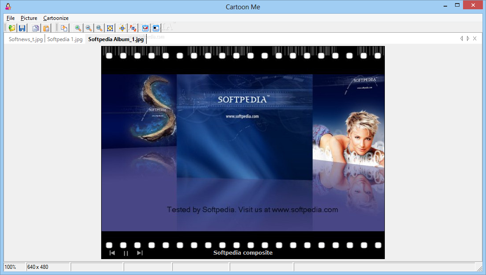The image size is (486, 275).
Task: Click the resize picture arrows icon
Action: (122, 28)
